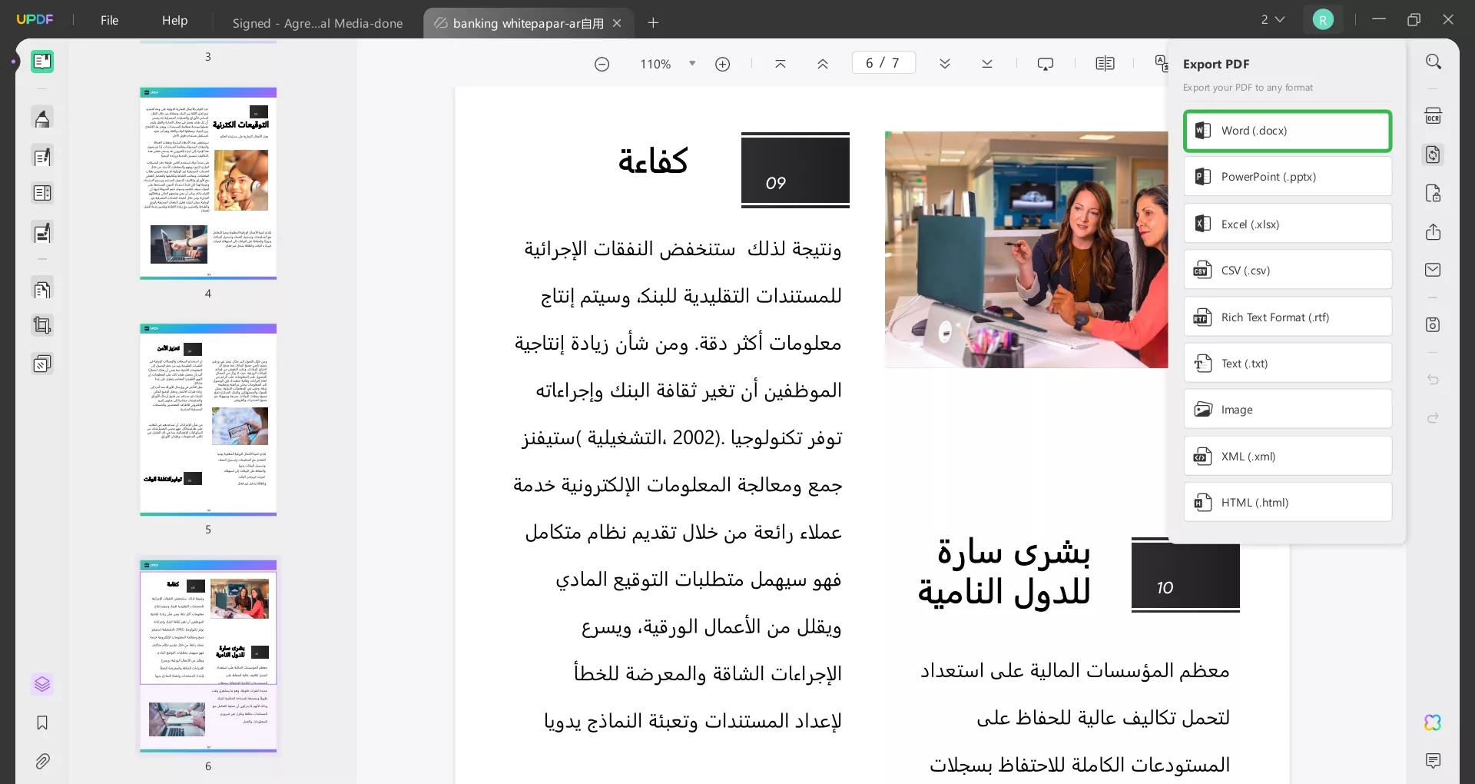The image size is (1475, 784).
Task: Go to the previous page
Action: [823, 64]
